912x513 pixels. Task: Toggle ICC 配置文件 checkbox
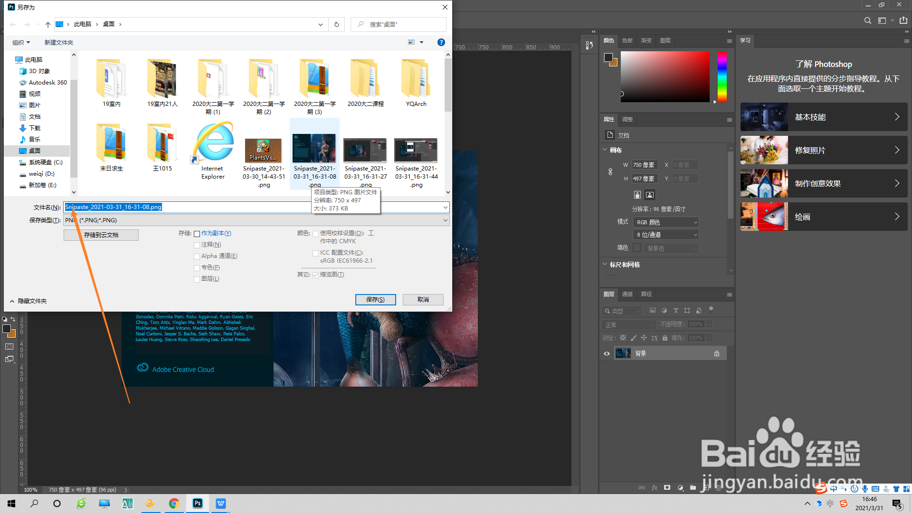pyautogui.click(x=315, y=253)
